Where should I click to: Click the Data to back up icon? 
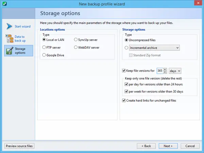(9, 39)
